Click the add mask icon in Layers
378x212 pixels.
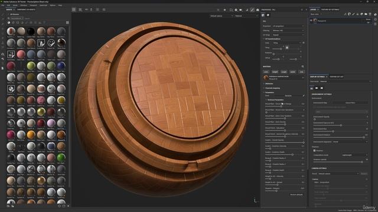pyautogui.click(x=349, y=14)
